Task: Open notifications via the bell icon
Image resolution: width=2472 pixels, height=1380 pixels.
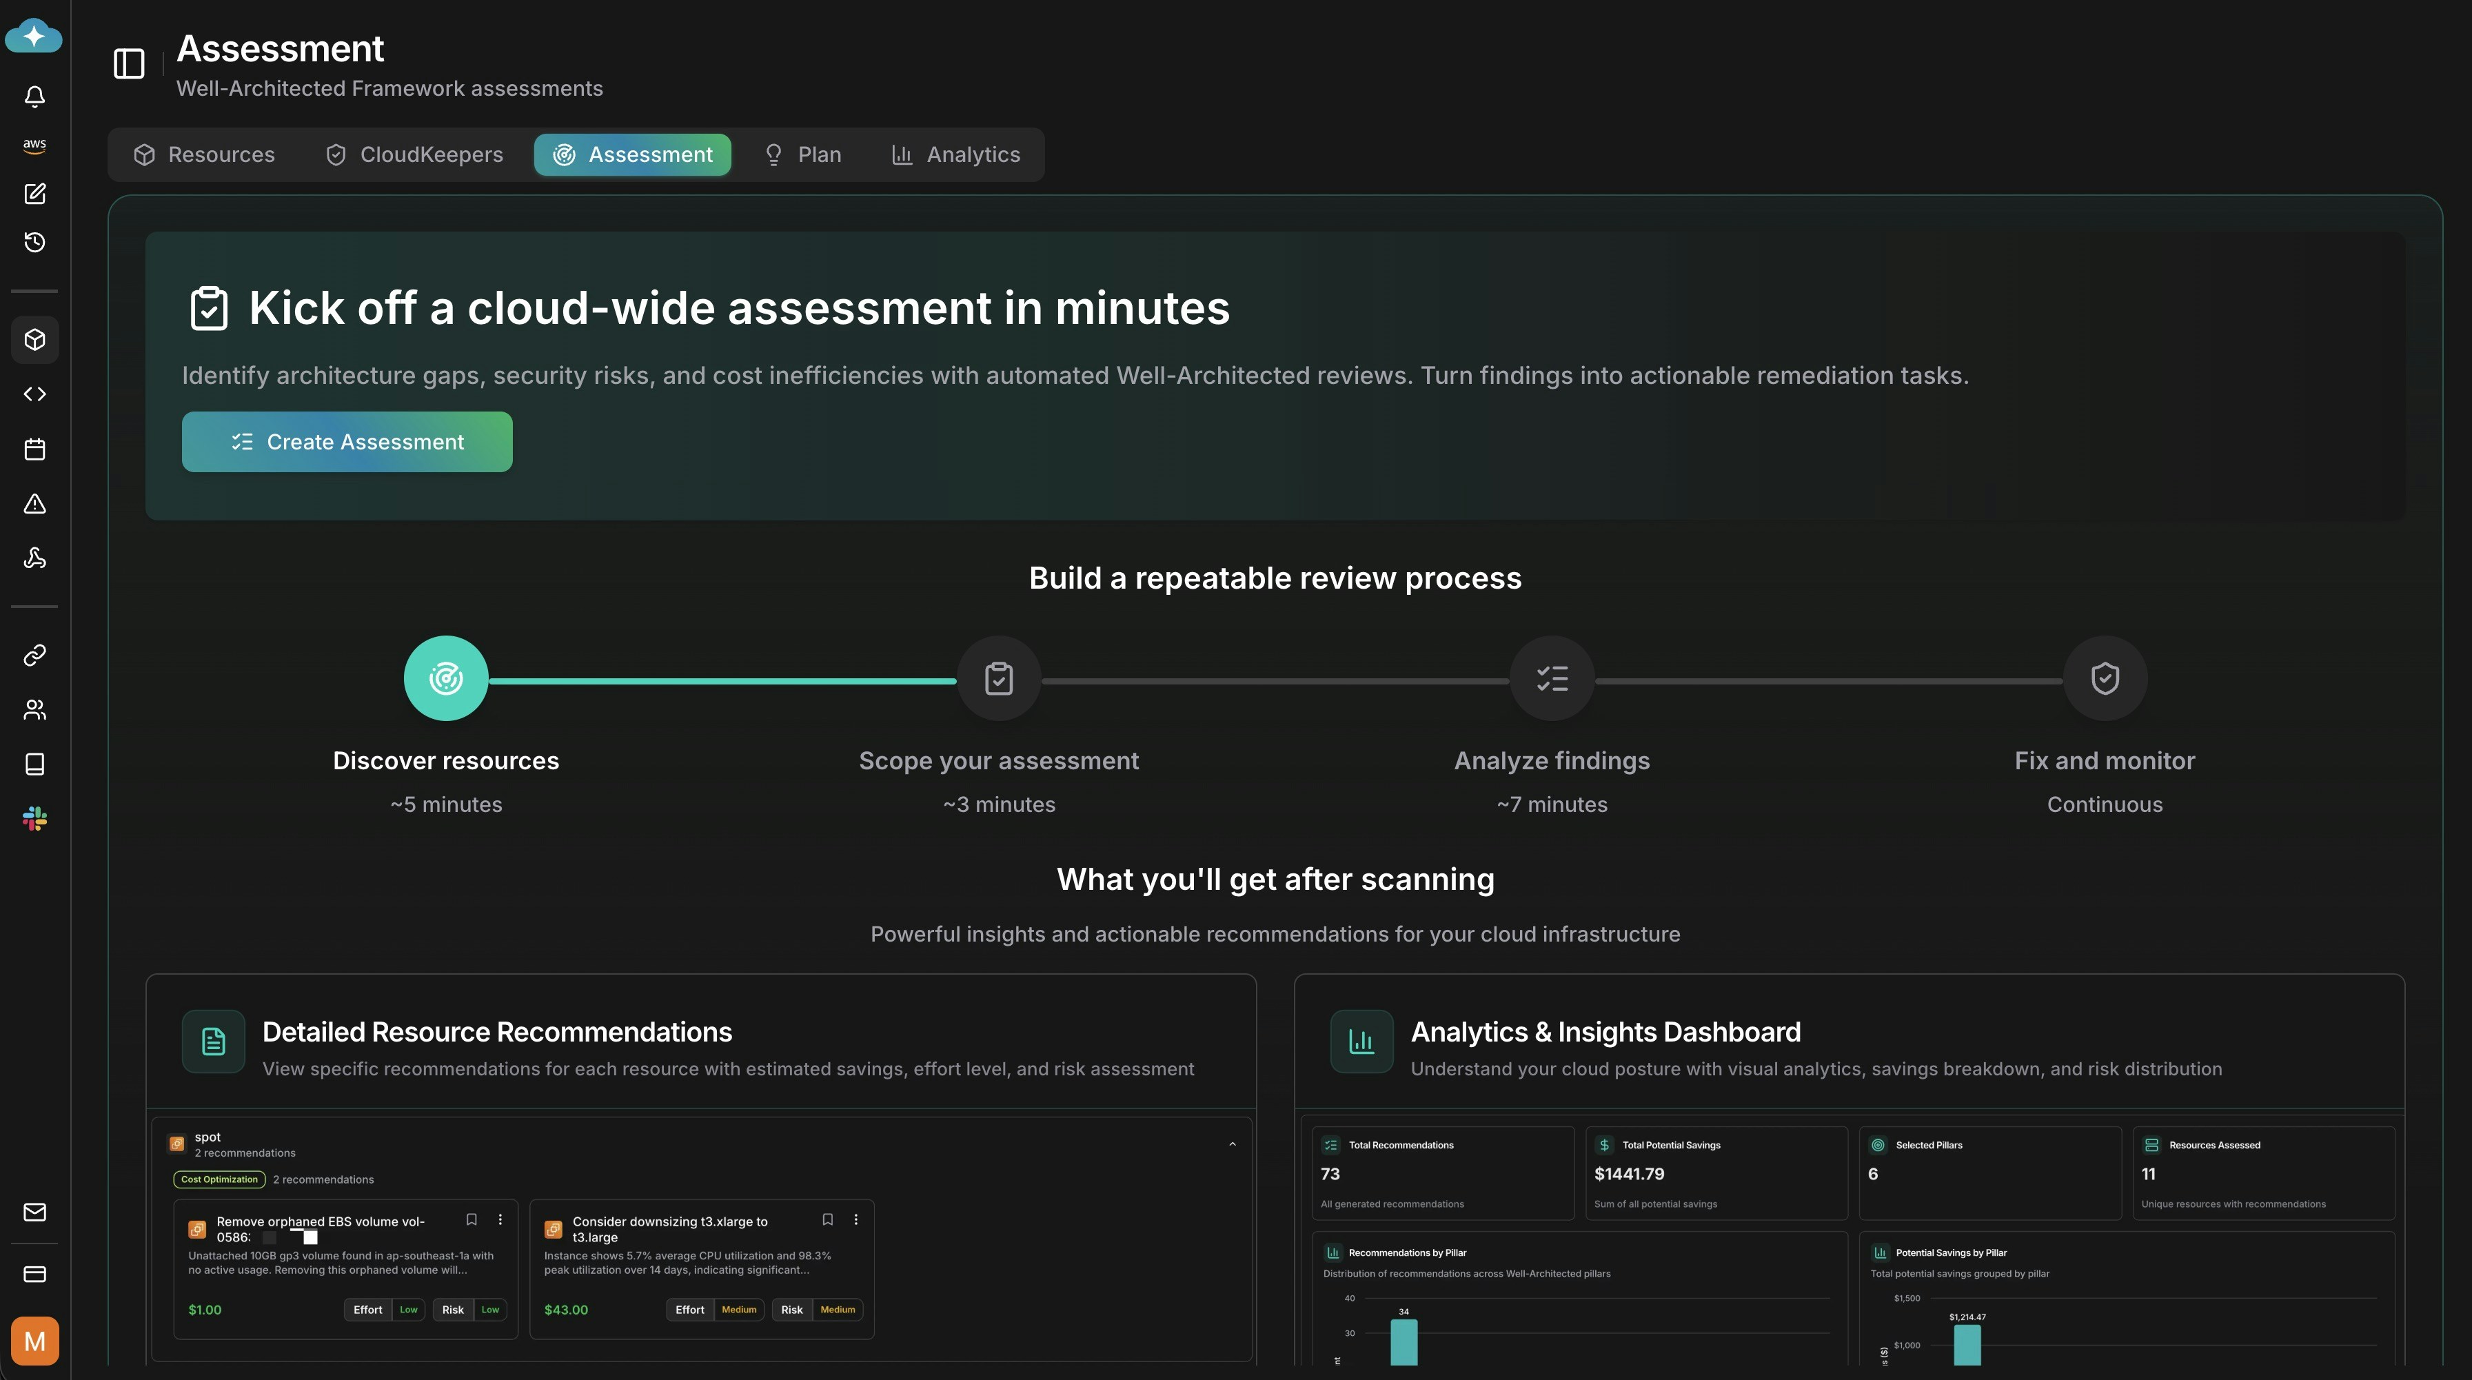Action: [x=34, y=96]
